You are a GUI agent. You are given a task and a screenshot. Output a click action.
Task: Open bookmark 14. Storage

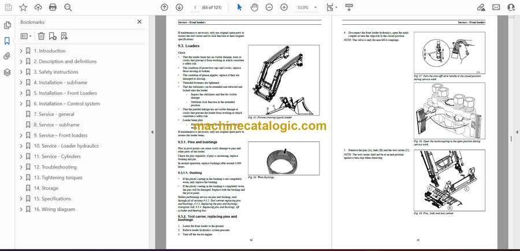(46, 189)
